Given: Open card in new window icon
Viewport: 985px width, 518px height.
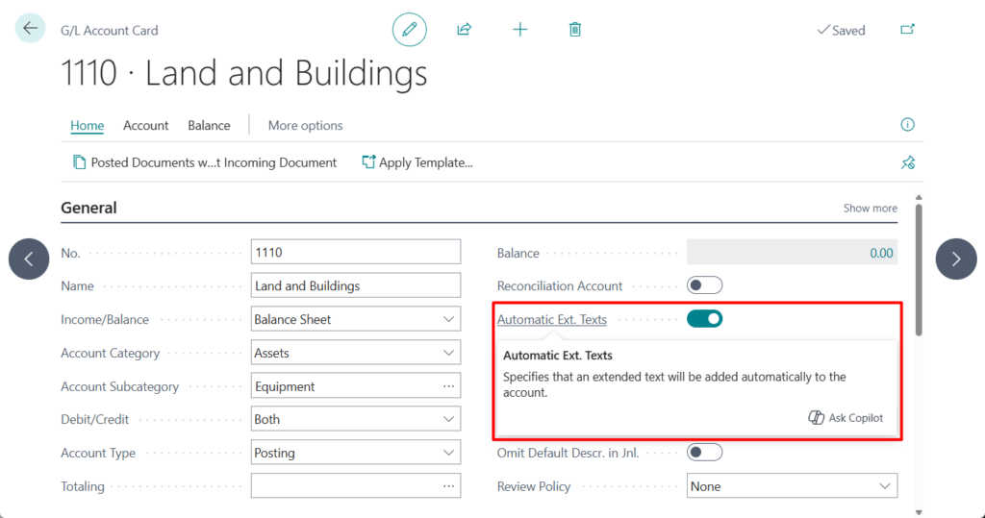Looking at the screenshot, I should (907, 30).
